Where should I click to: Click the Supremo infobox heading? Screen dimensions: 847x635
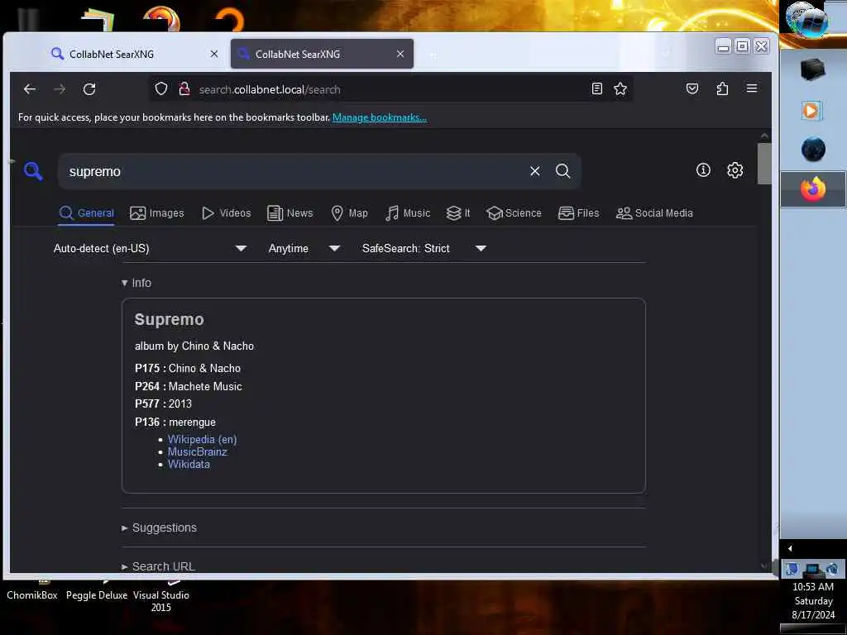pyautogui.click(x=169, y=320)
